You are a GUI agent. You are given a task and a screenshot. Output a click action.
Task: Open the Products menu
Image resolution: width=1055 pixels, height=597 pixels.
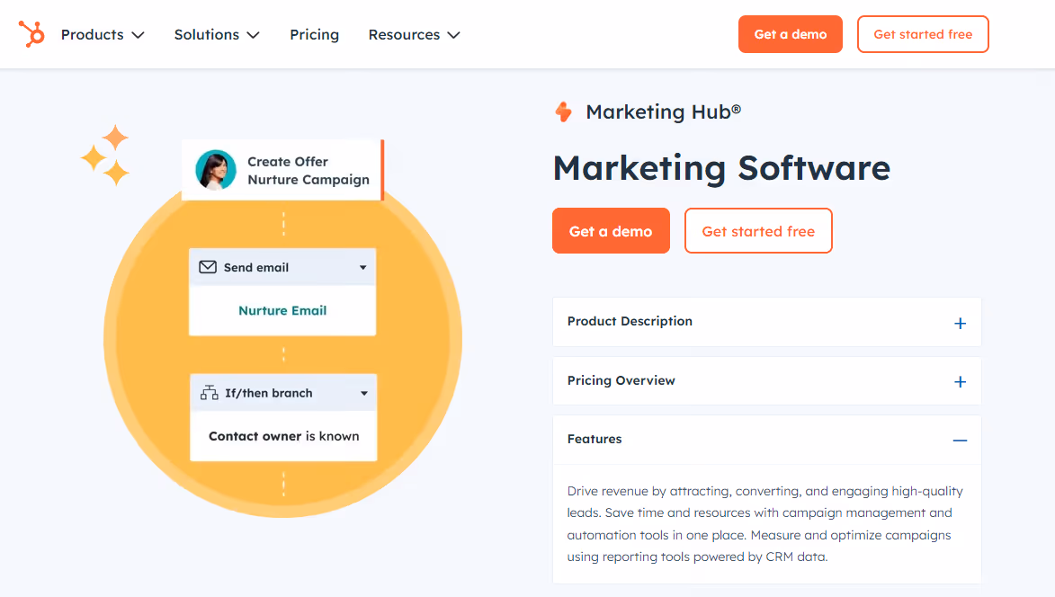(x=103, y=34)
